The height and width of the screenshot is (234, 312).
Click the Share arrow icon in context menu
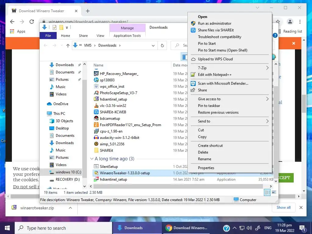pyautogui.click(x=193, y=90)
